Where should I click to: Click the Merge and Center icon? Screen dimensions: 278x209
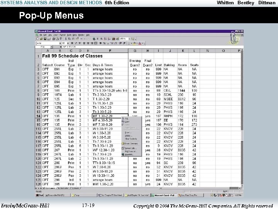[96, 43]
